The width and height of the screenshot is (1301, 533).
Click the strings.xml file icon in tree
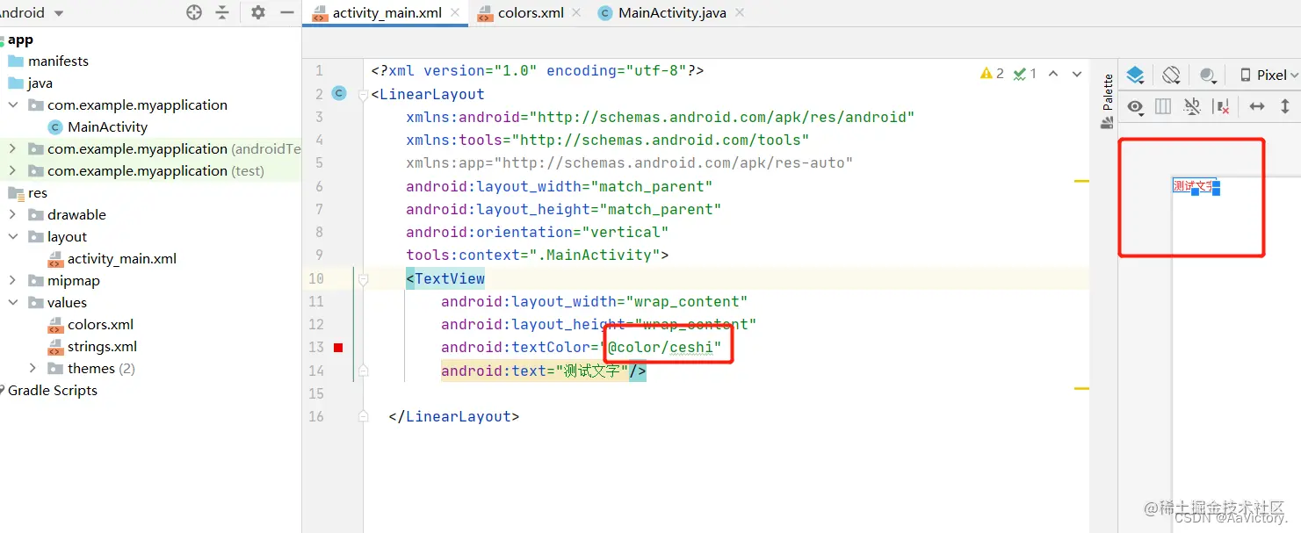click(x=55, y=347)
